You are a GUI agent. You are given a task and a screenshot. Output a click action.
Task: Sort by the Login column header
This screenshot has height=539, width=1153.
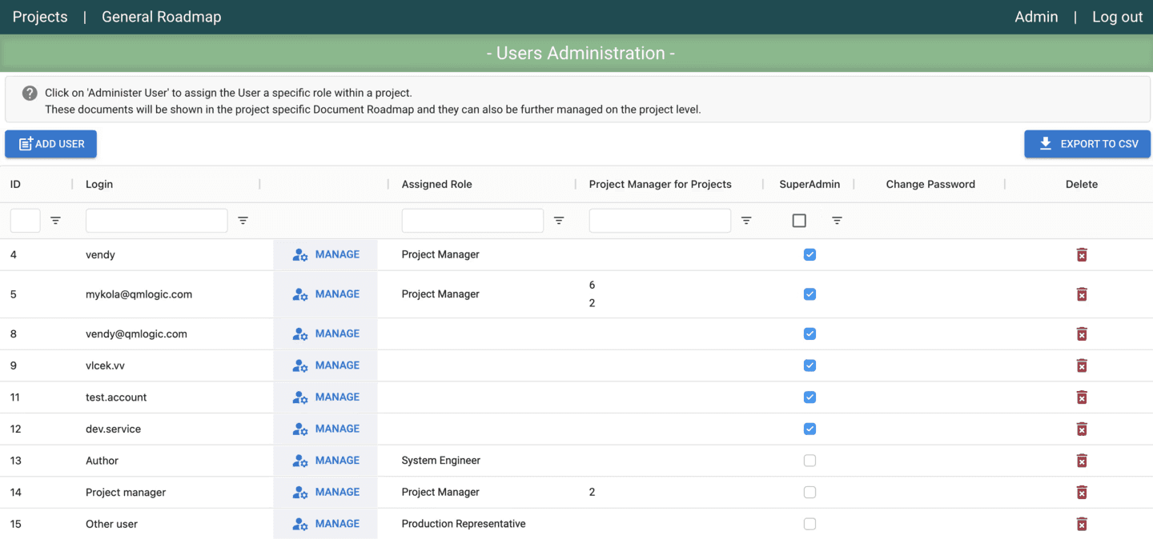click(x=99, y=184)
